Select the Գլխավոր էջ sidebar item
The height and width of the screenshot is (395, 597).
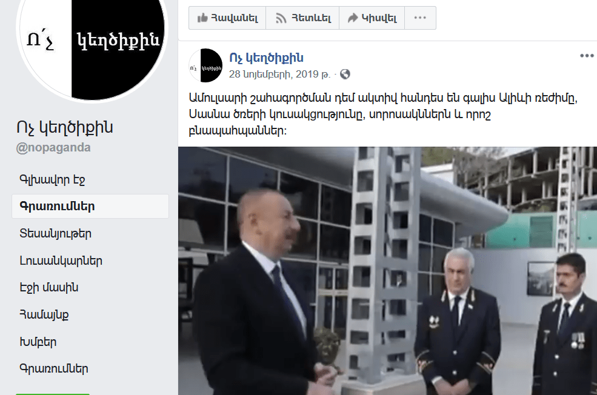click(52, 179)
